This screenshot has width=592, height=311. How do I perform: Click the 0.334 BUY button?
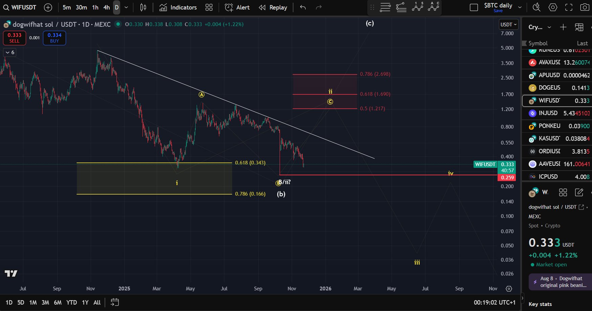(54, 38)
